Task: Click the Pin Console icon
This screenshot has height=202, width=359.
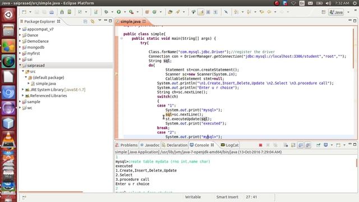Action: [x=319, y=145]
